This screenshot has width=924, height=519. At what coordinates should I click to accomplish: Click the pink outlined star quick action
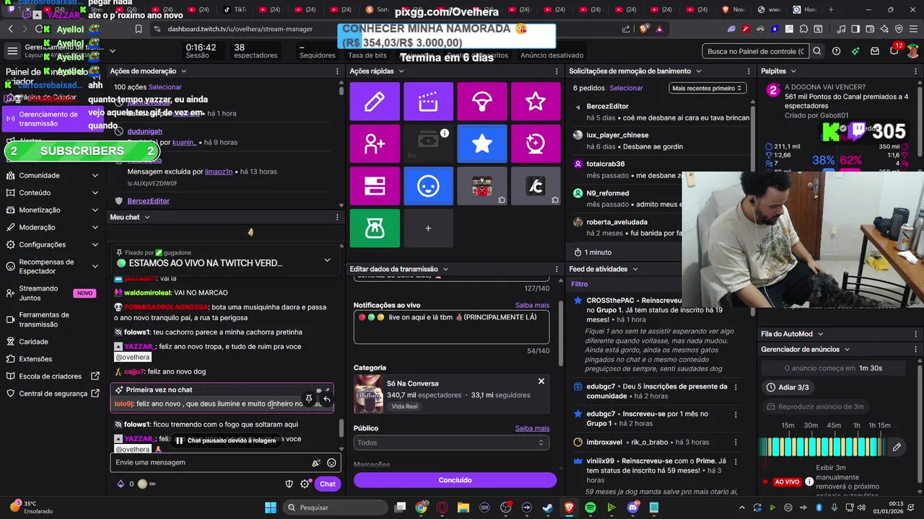[x=536, y=102]
